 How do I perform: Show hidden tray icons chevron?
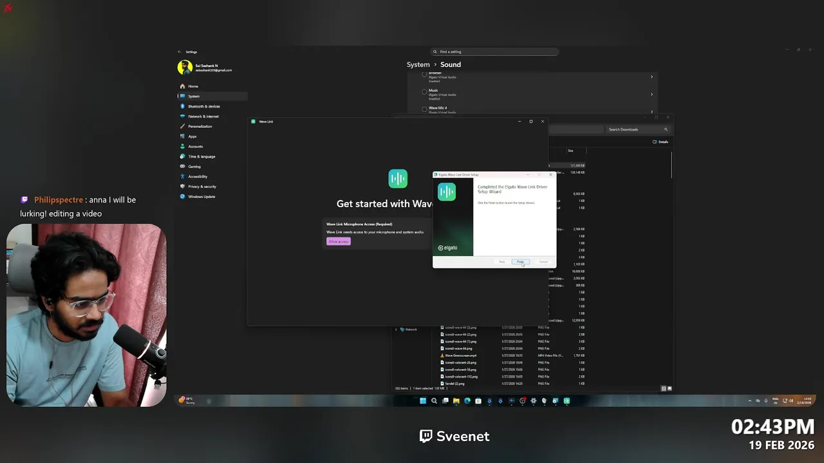749,401
